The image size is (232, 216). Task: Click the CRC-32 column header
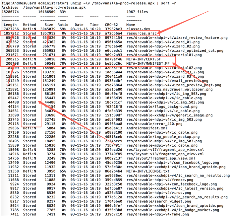pyautogui.click(x=111, y=25)
